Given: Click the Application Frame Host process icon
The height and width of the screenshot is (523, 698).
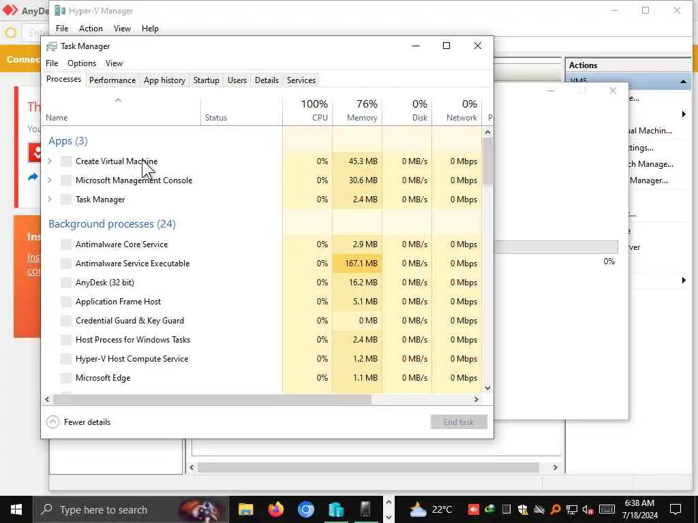Looking at the screenshot, I should (66, 302).
